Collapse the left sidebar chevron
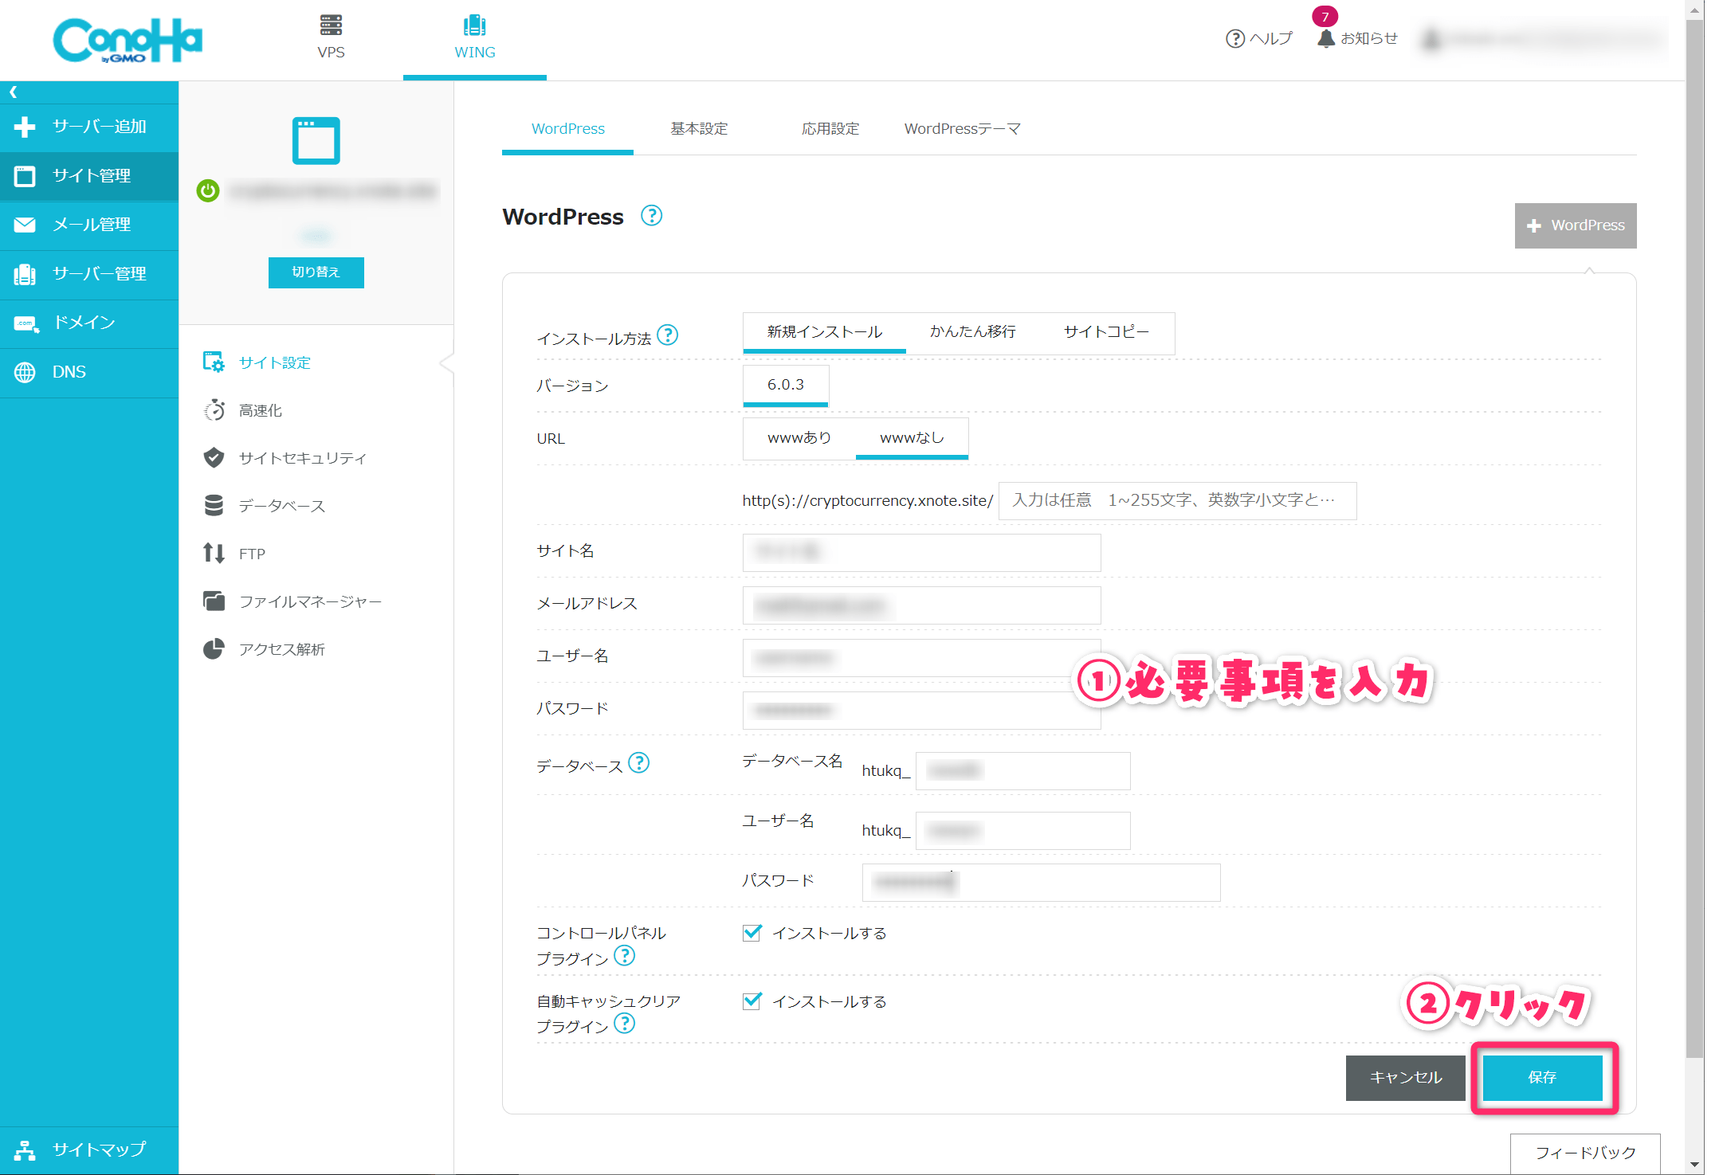Viewport: 1727px width, 1175px height. click(13, 92)
